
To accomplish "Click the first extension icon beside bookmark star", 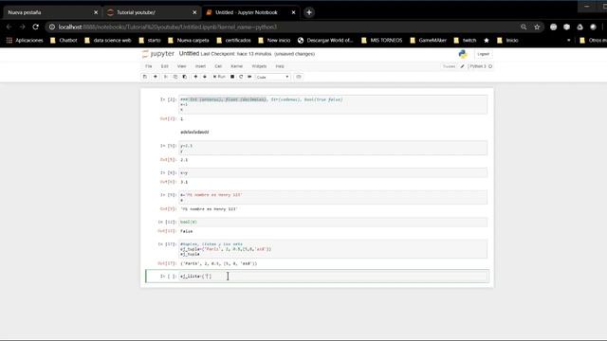I will pyautogui.click(x=554, y=27).
